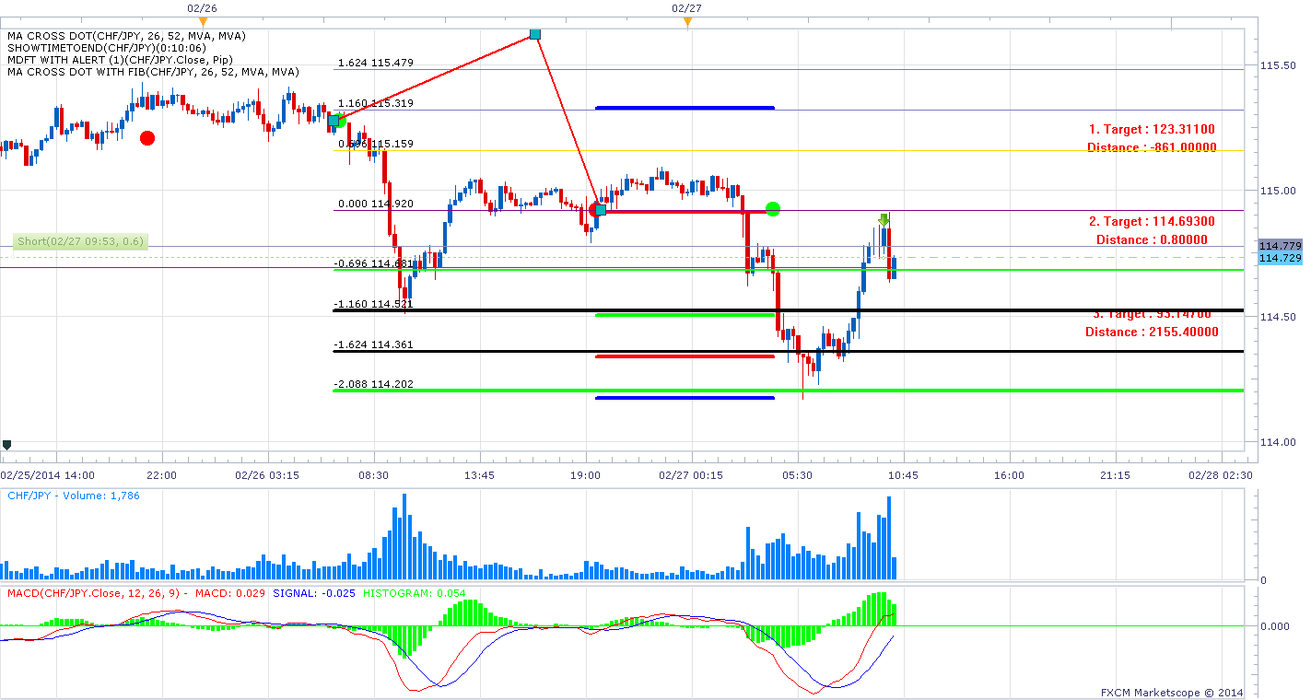Select the -2.088 114.202 fib level label
The width and height of the screenshot is (1311, 700).
pyautogui.click(x=373, y=385)
